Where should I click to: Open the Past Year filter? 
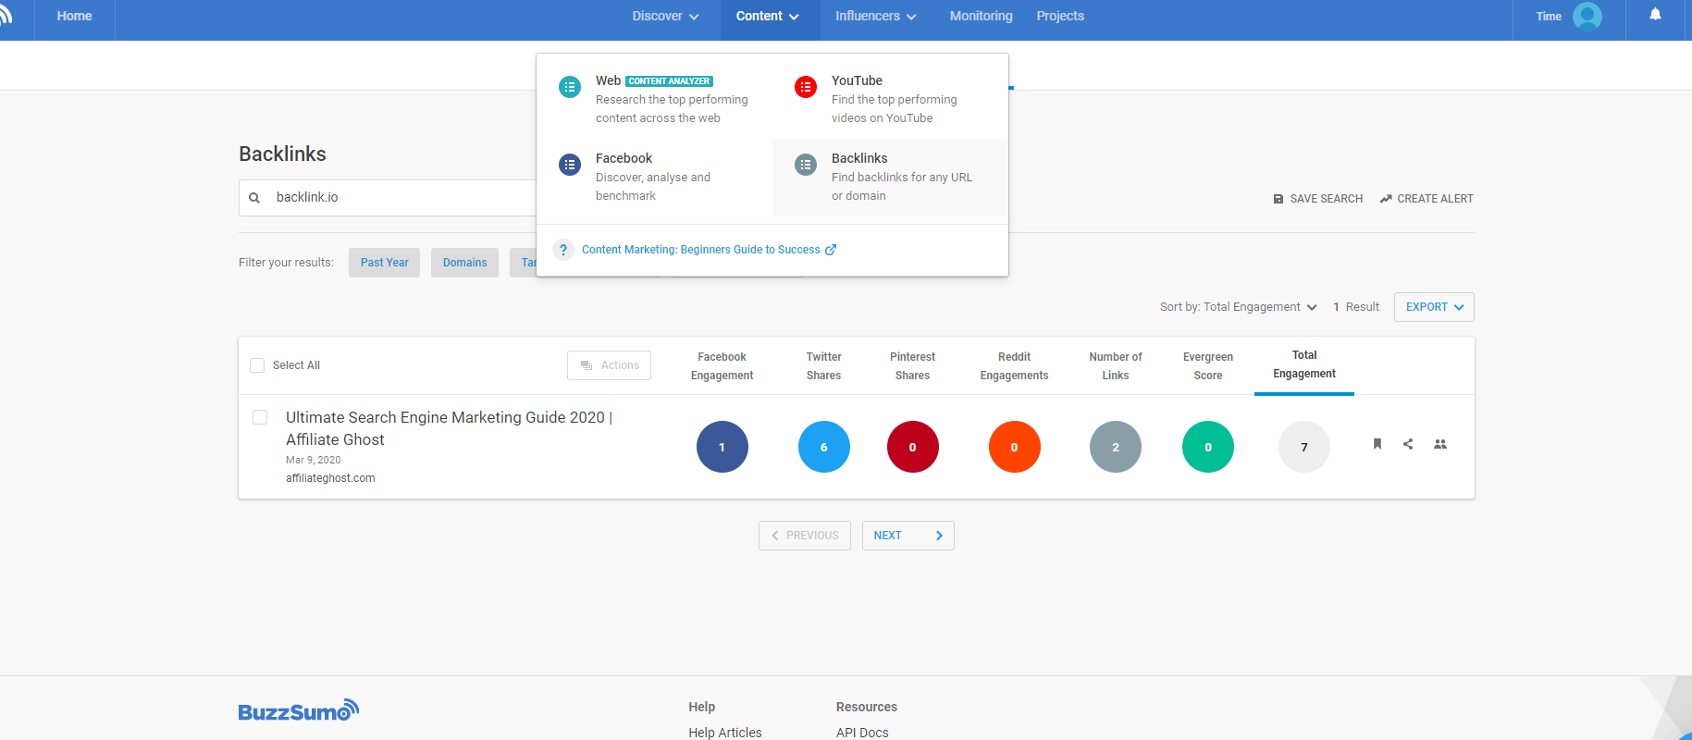[384, 263]
